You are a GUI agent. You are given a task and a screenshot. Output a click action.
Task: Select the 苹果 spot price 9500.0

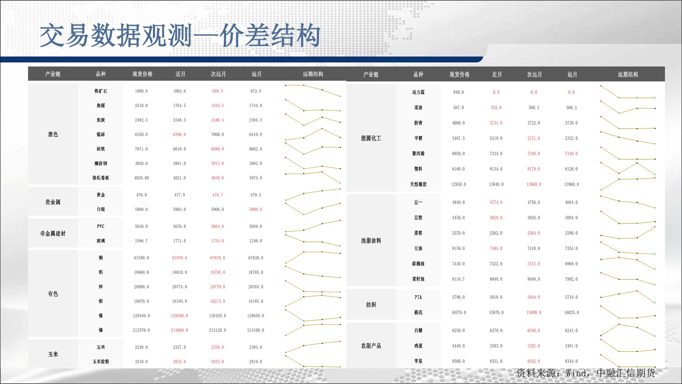458,361
